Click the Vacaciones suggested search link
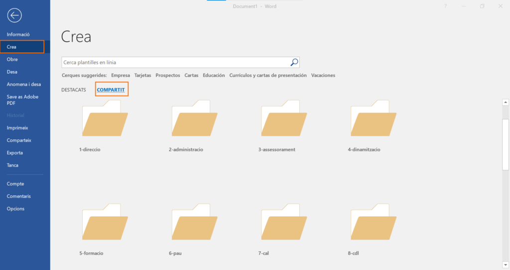The width and height of the screenshot is (510, 270). 323,76
